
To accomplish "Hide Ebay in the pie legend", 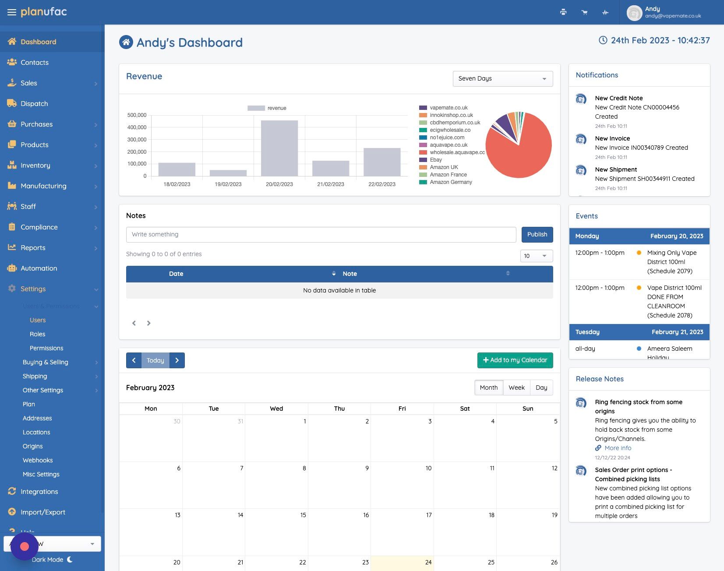I will [x=431, y=160].
